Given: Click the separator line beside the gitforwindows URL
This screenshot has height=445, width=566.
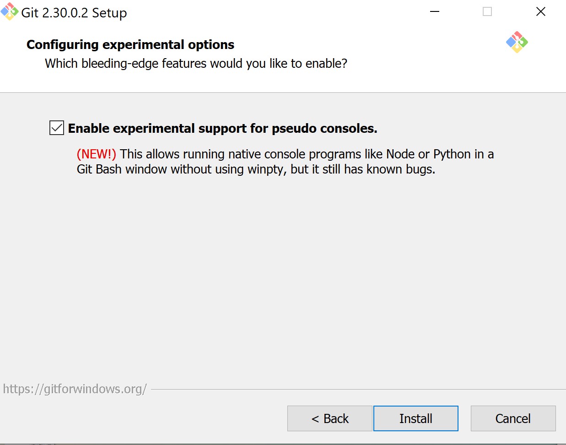Looking at the screenshot, I should (x=358, y=390).
